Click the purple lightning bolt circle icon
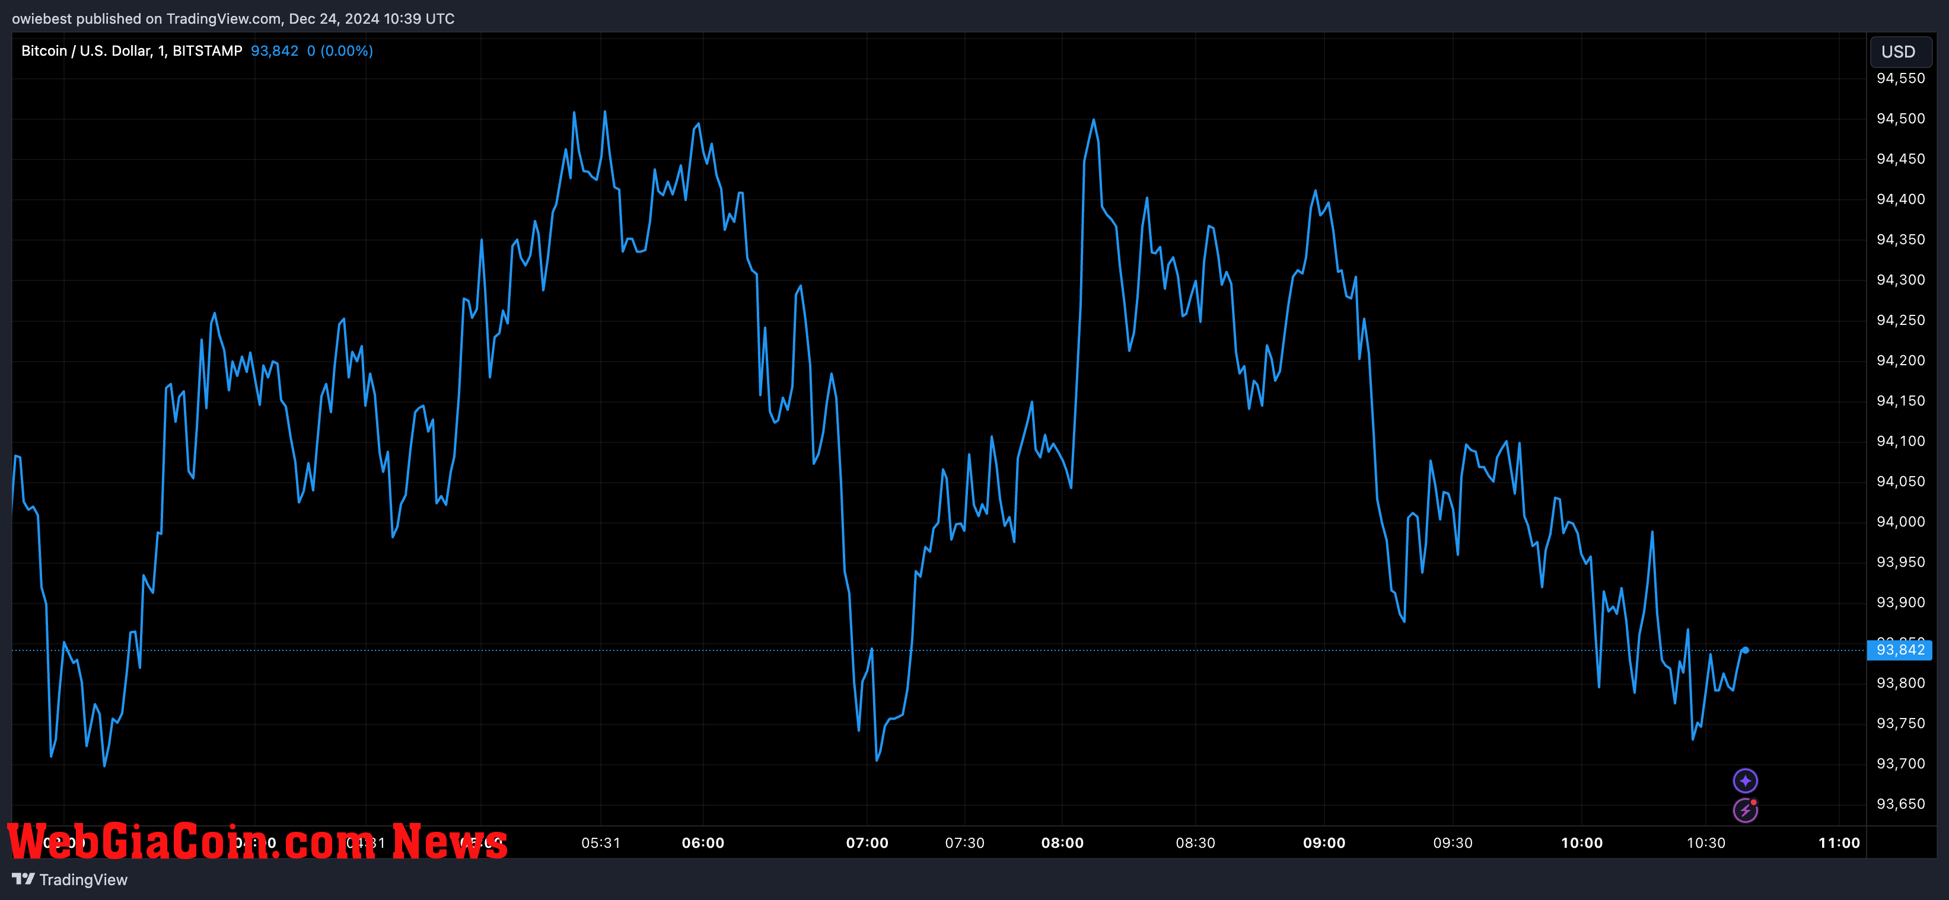The width and height of the screenshot is (1949, 900). coord(1745,810)
